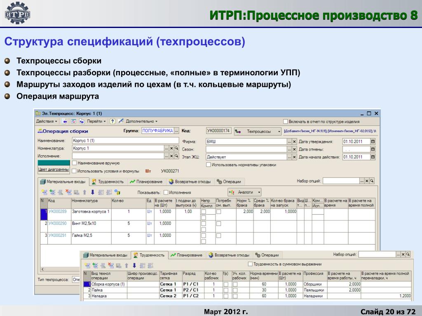This screenshot has height=316, width=422.
Task: Click the Цвет диаграммы link
Action: (x=54, y=170)
